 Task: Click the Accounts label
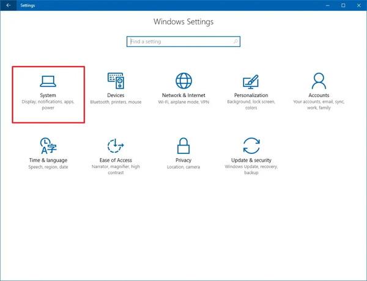coord(319,95)
